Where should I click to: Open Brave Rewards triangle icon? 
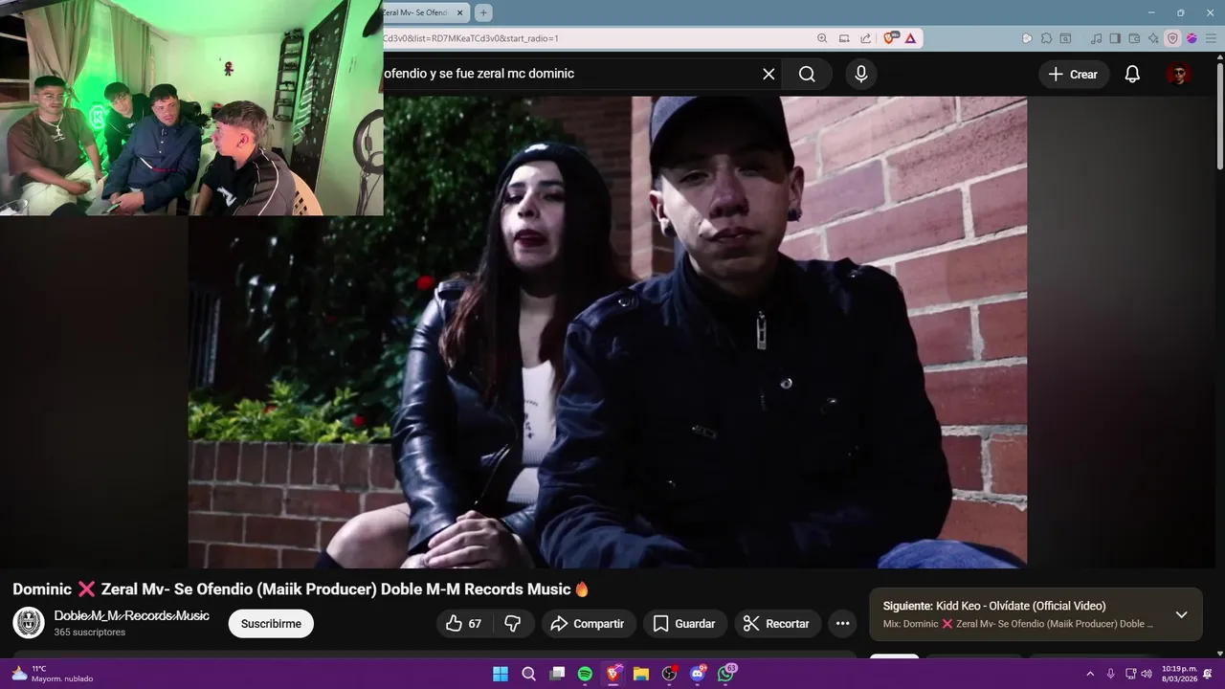tap(910, 38)
